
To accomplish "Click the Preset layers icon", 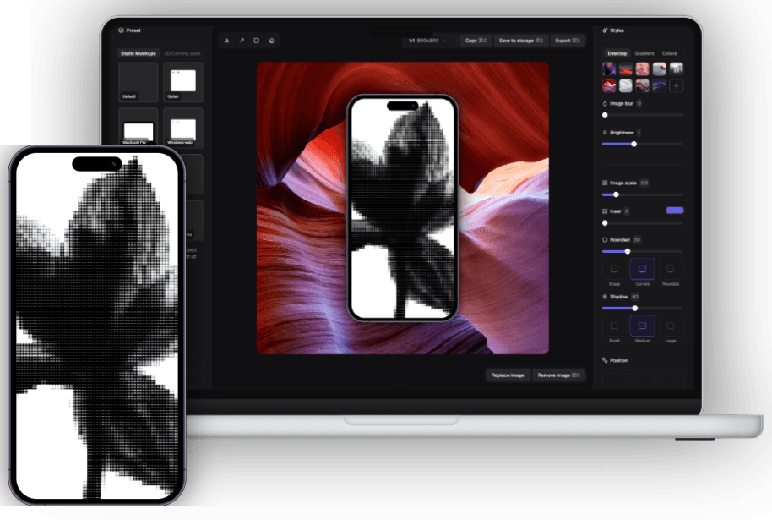I will pos(121,30).
